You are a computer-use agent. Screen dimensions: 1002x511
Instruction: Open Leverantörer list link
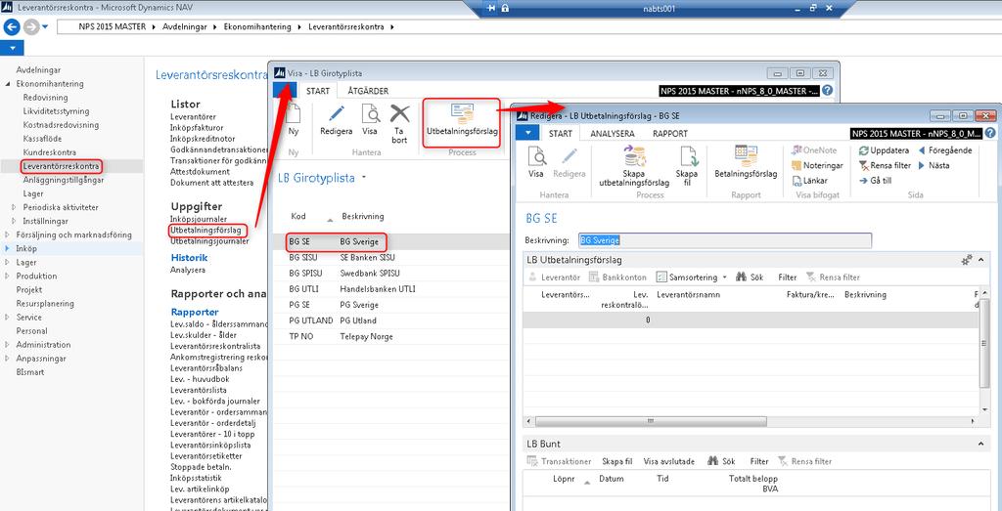tap(193, 116)
